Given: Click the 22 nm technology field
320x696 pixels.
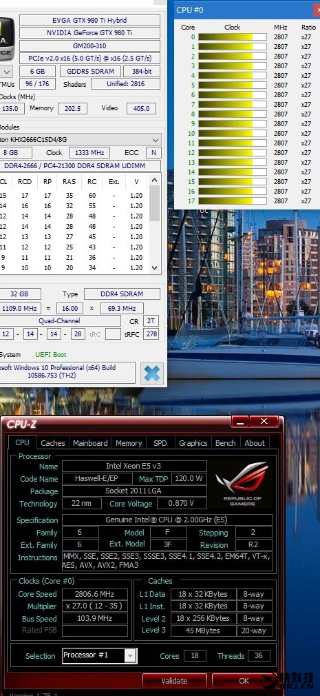Looking at the screenshot, I should point(81,503).
